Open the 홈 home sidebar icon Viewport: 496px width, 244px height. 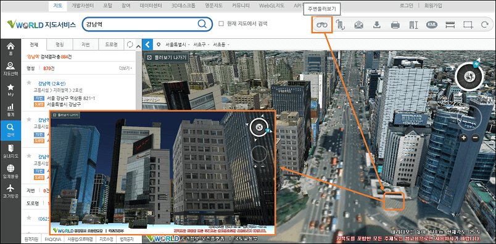coord(10,48)
